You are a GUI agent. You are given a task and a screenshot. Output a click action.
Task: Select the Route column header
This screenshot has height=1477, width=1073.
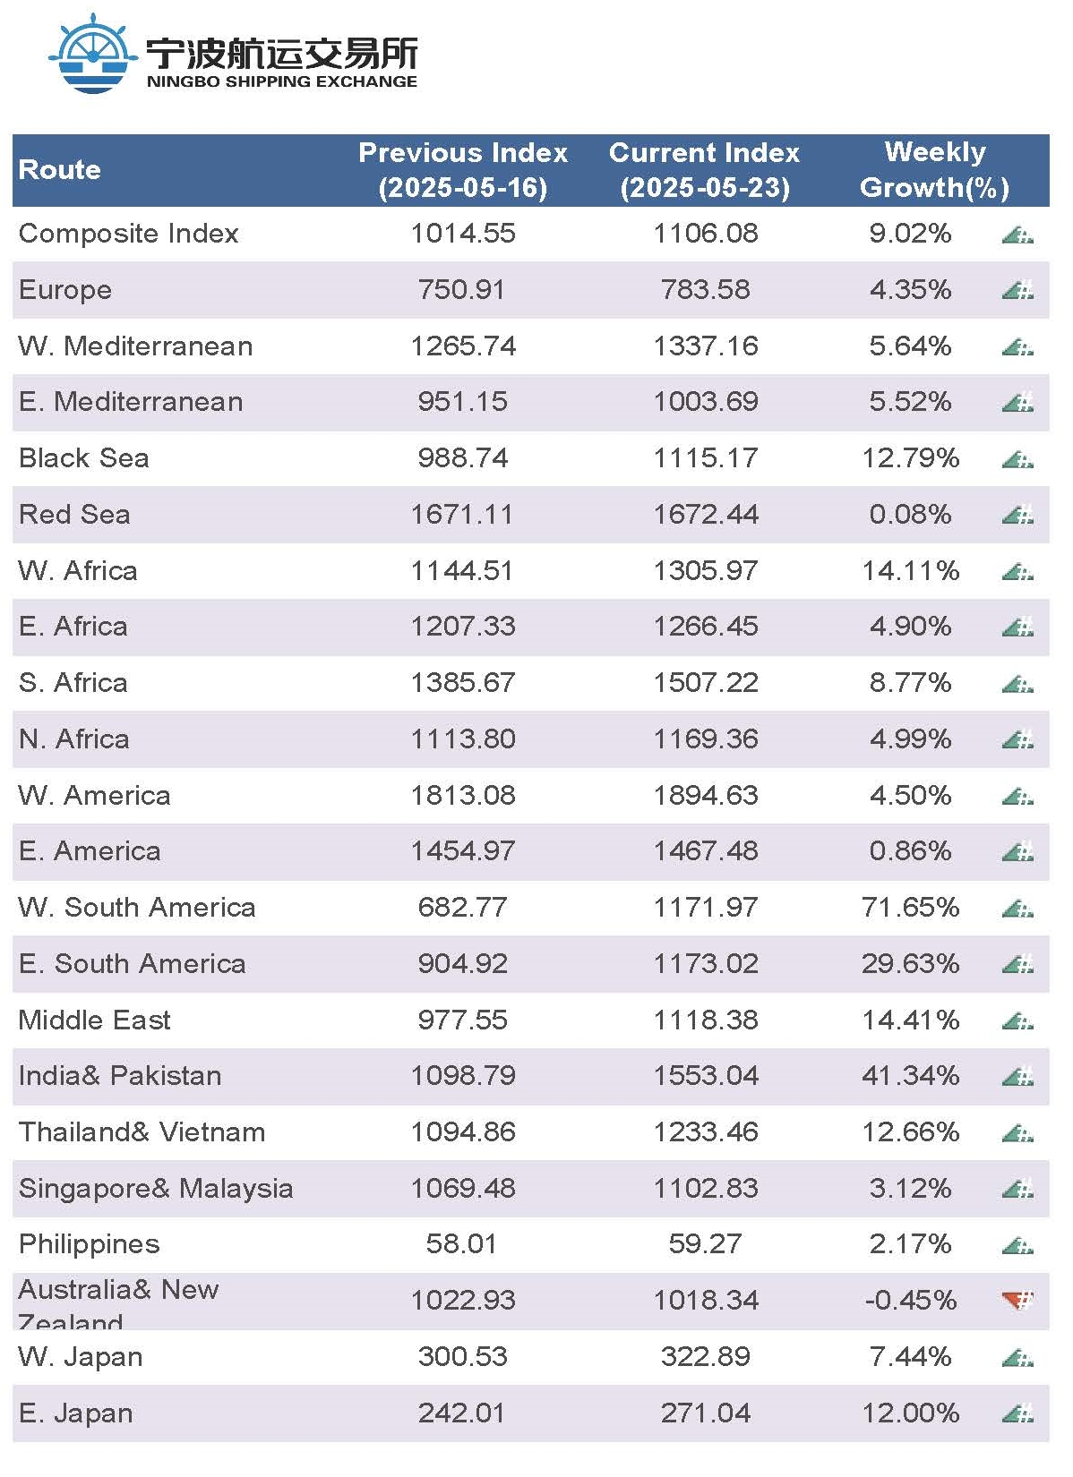click(x=59, y=169)
